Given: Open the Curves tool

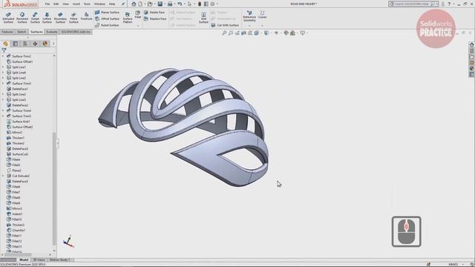Looking at the screenshot, I should tap(262, 15).
